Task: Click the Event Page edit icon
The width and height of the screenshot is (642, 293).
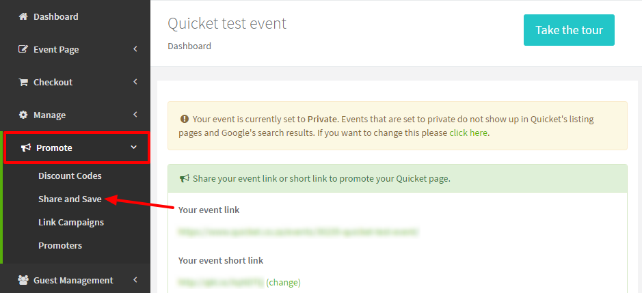Action: [24, 49]
